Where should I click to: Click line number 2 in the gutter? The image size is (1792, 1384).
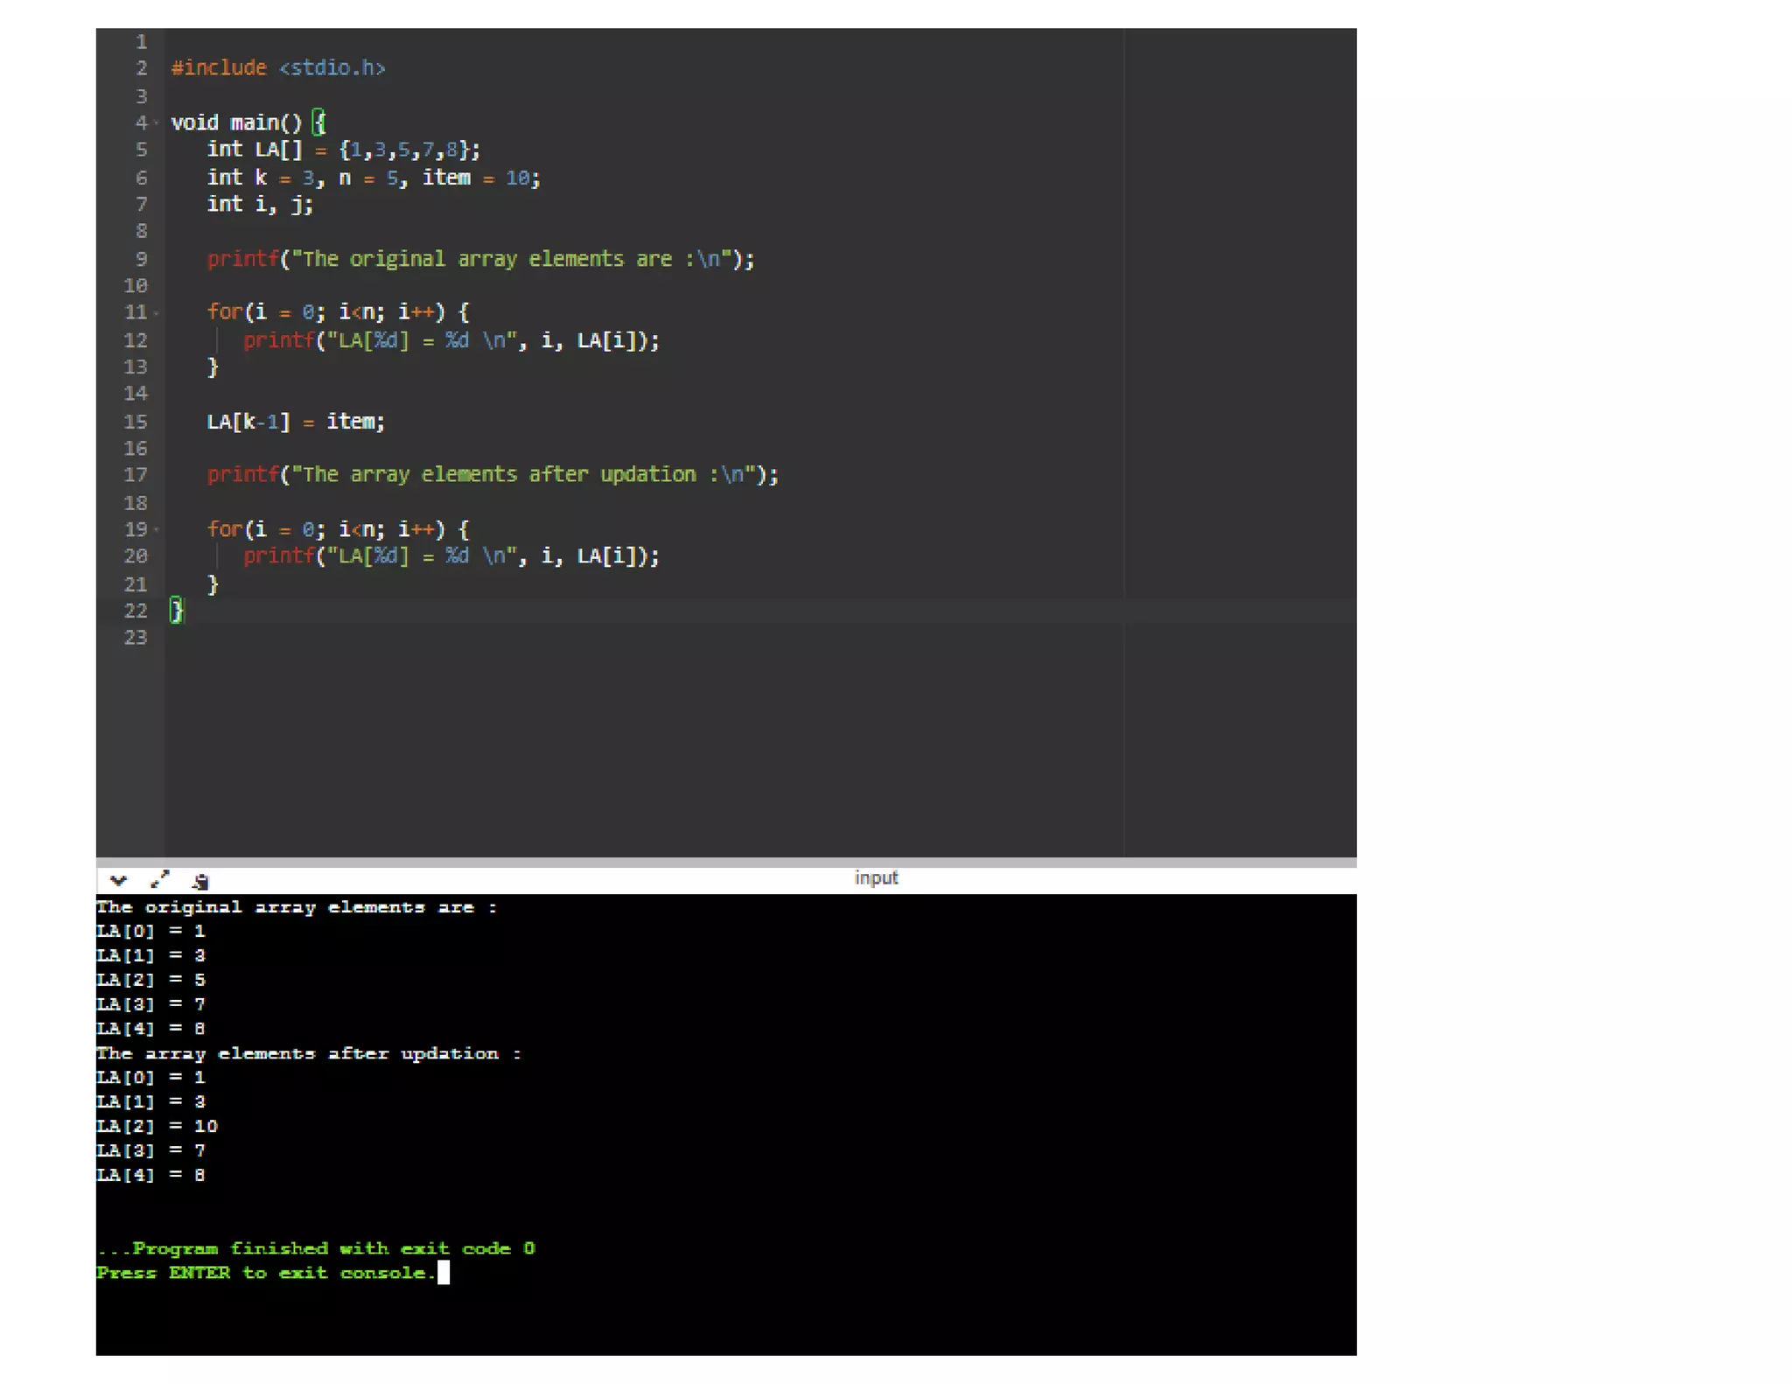tap(141, 68)
